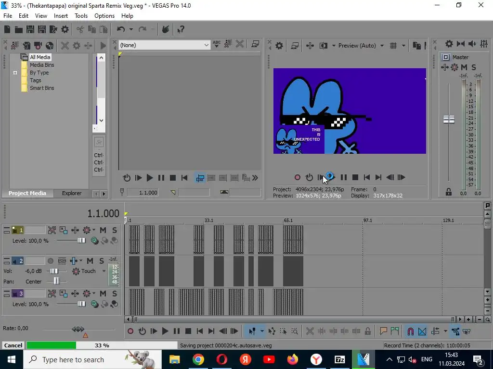The image size is (493, 369).
Task: Solo video track 3
Action: [115, 294]
